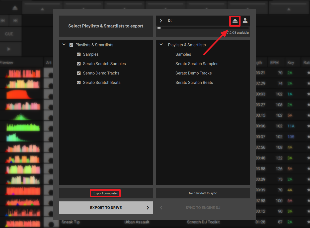Sort by the Preview column header
310x228 pixels.
point(7,63)
